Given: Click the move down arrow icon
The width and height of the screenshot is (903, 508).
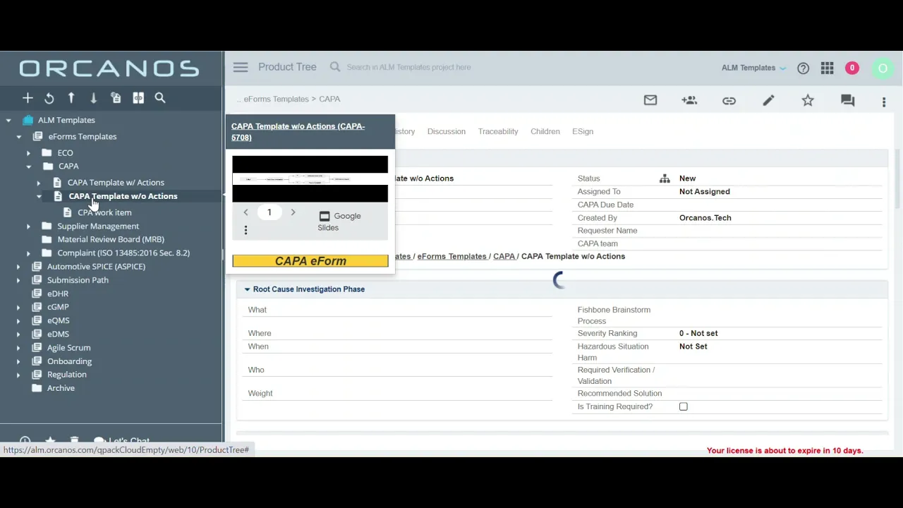Looking at the screenshot, I should 93,98.
